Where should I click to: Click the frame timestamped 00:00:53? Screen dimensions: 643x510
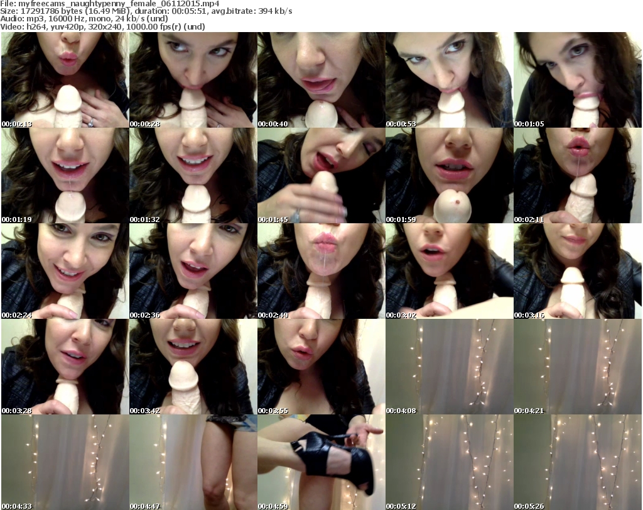450,80
